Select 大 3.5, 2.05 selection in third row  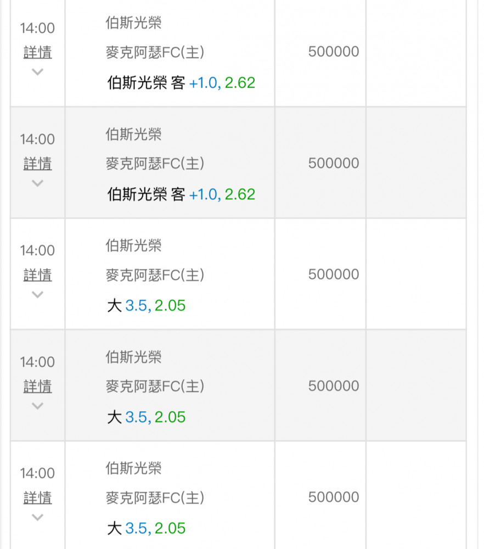pos(147,306)
